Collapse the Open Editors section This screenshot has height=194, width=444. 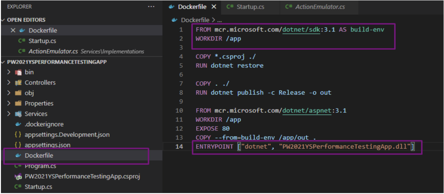3,20
